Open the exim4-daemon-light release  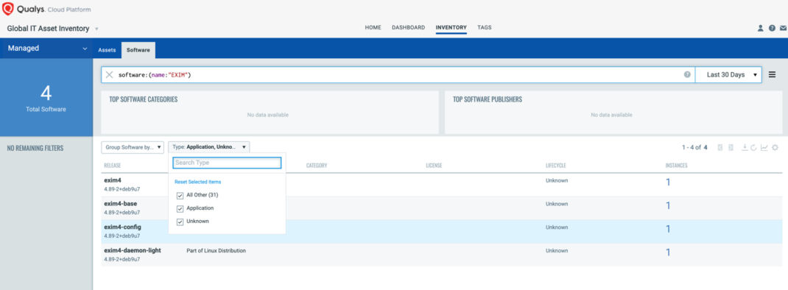132,250
